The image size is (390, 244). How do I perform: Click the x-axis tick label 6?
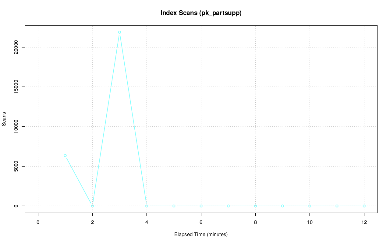click(x=201, y=222)
